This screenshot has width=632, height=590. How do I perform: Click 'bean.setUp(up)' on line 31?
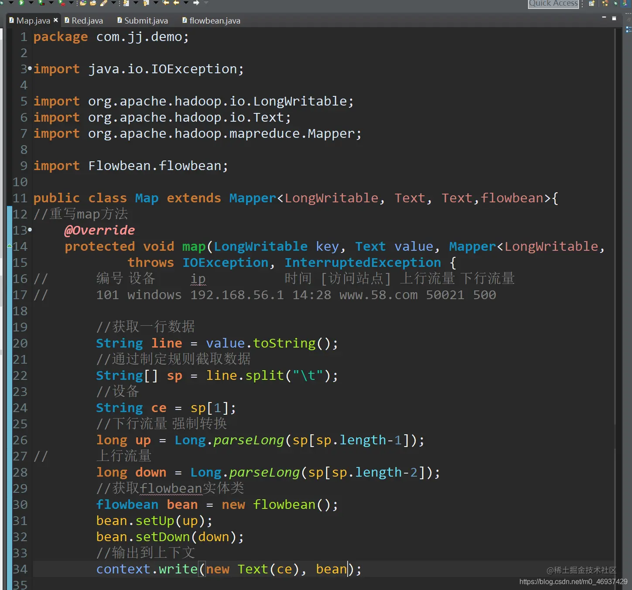tap(151, 521)
